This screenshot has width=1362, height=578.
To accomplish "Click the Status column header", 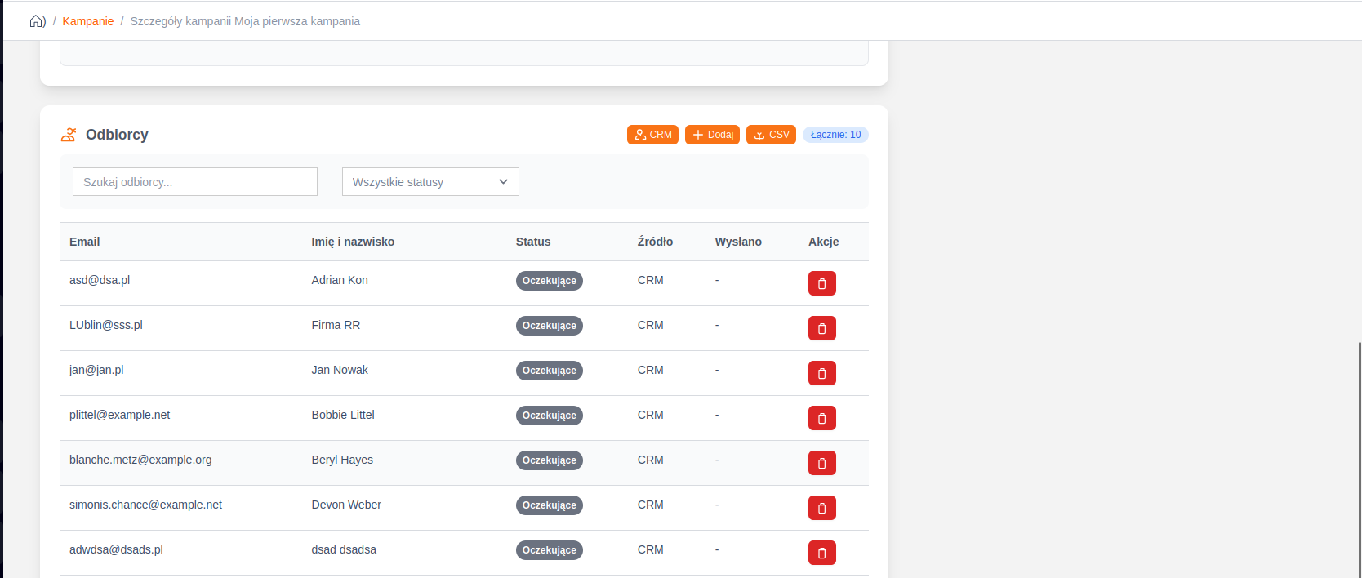I will click(x=533, y=242).
